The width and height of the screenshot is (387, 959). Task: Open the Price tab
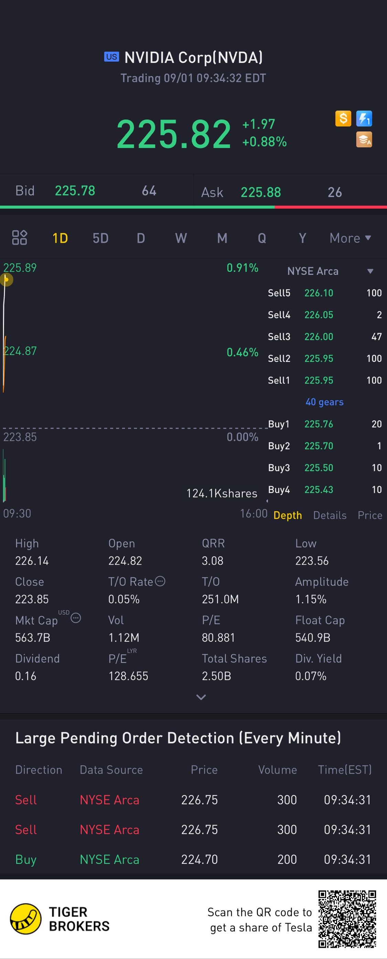point(370,515)
